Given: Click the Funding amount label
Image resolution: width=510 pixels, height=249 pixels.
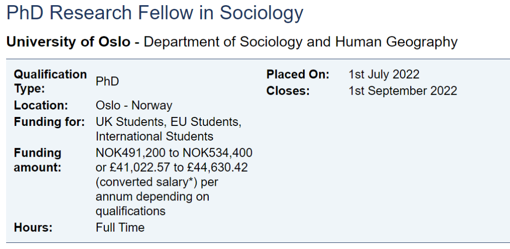Looking at the screenshot, I should (38, 160).
